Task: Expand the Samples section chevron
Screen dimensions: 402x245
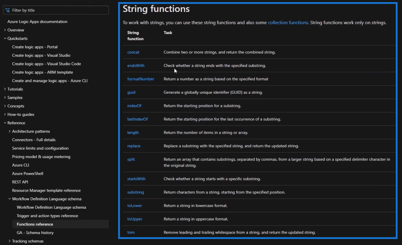Action: (5, 97)
